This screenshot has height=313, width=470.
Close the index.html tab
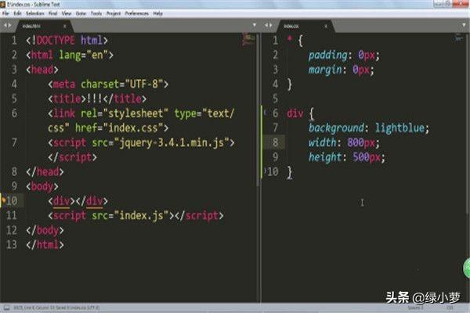64,27
